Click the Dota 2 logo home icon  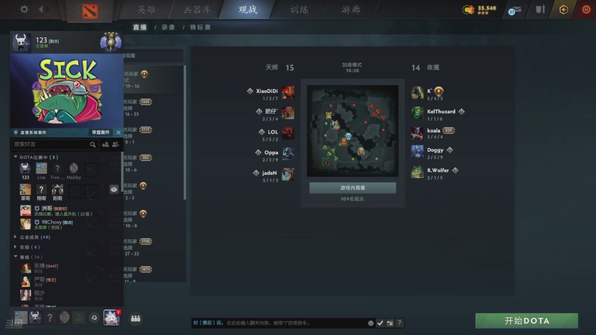tap(90, 11)
